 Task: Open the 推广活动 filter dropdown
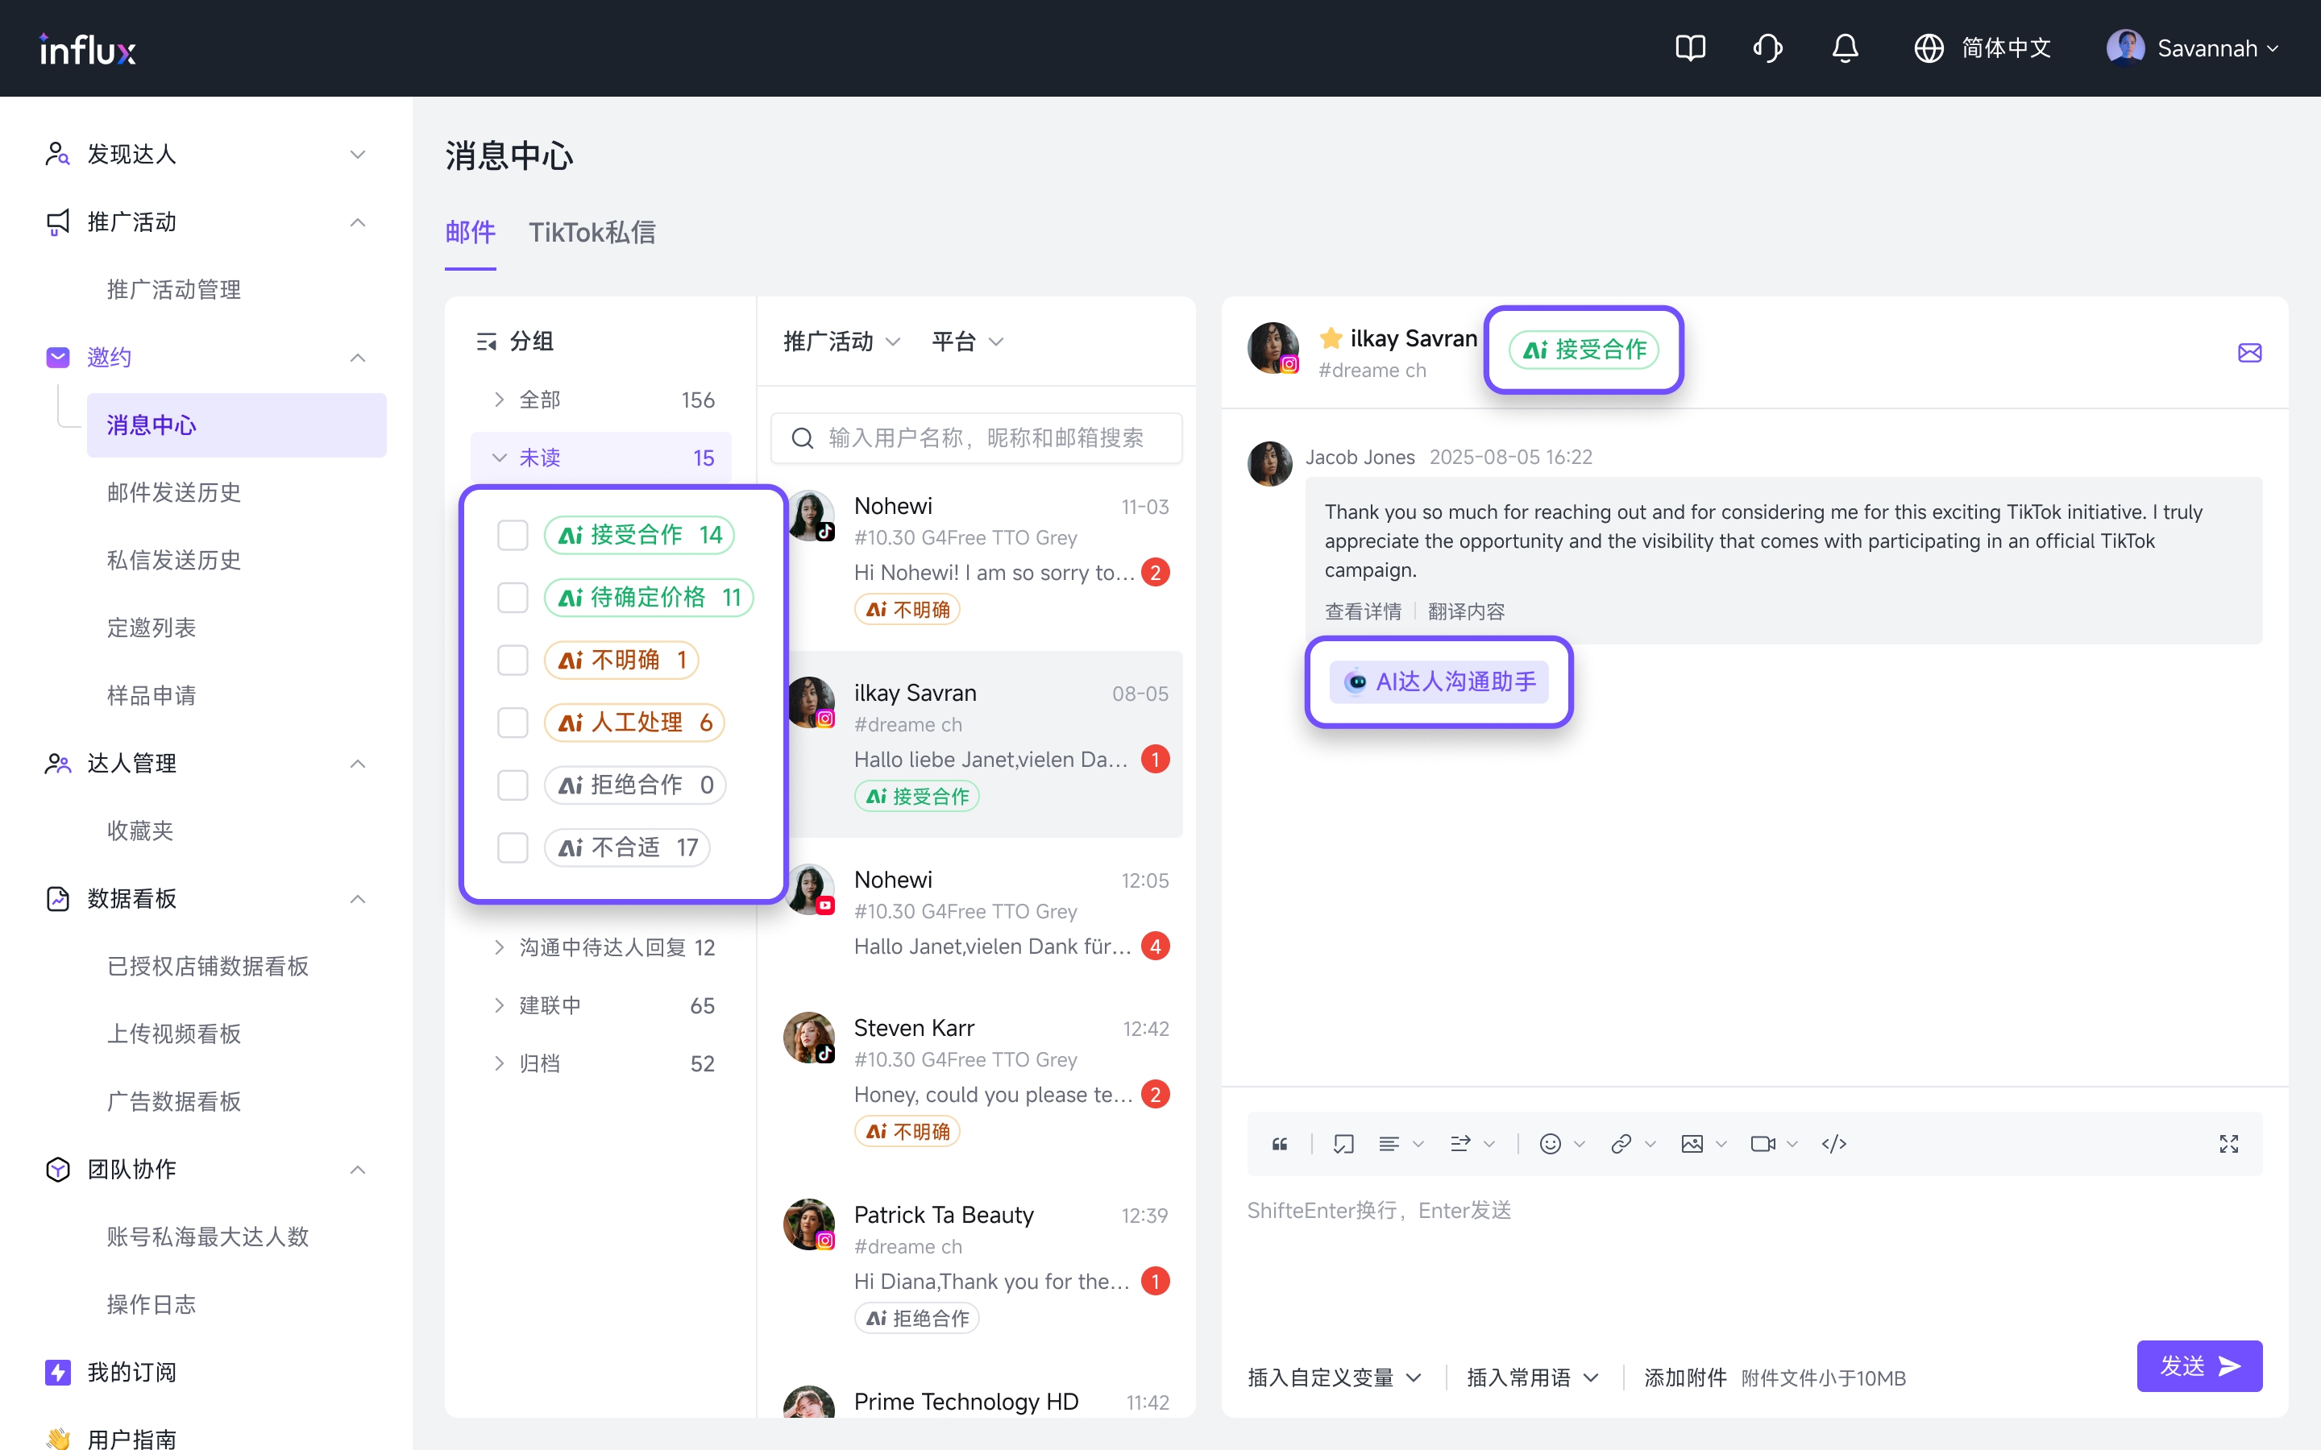841,342
